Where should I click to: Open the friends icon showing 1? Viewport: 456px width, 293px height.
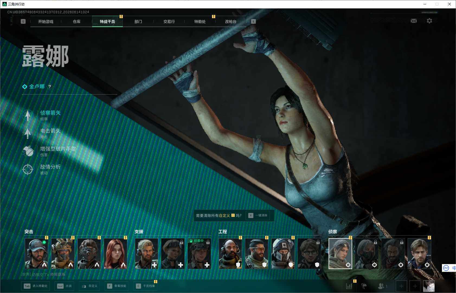pos(383,286)
